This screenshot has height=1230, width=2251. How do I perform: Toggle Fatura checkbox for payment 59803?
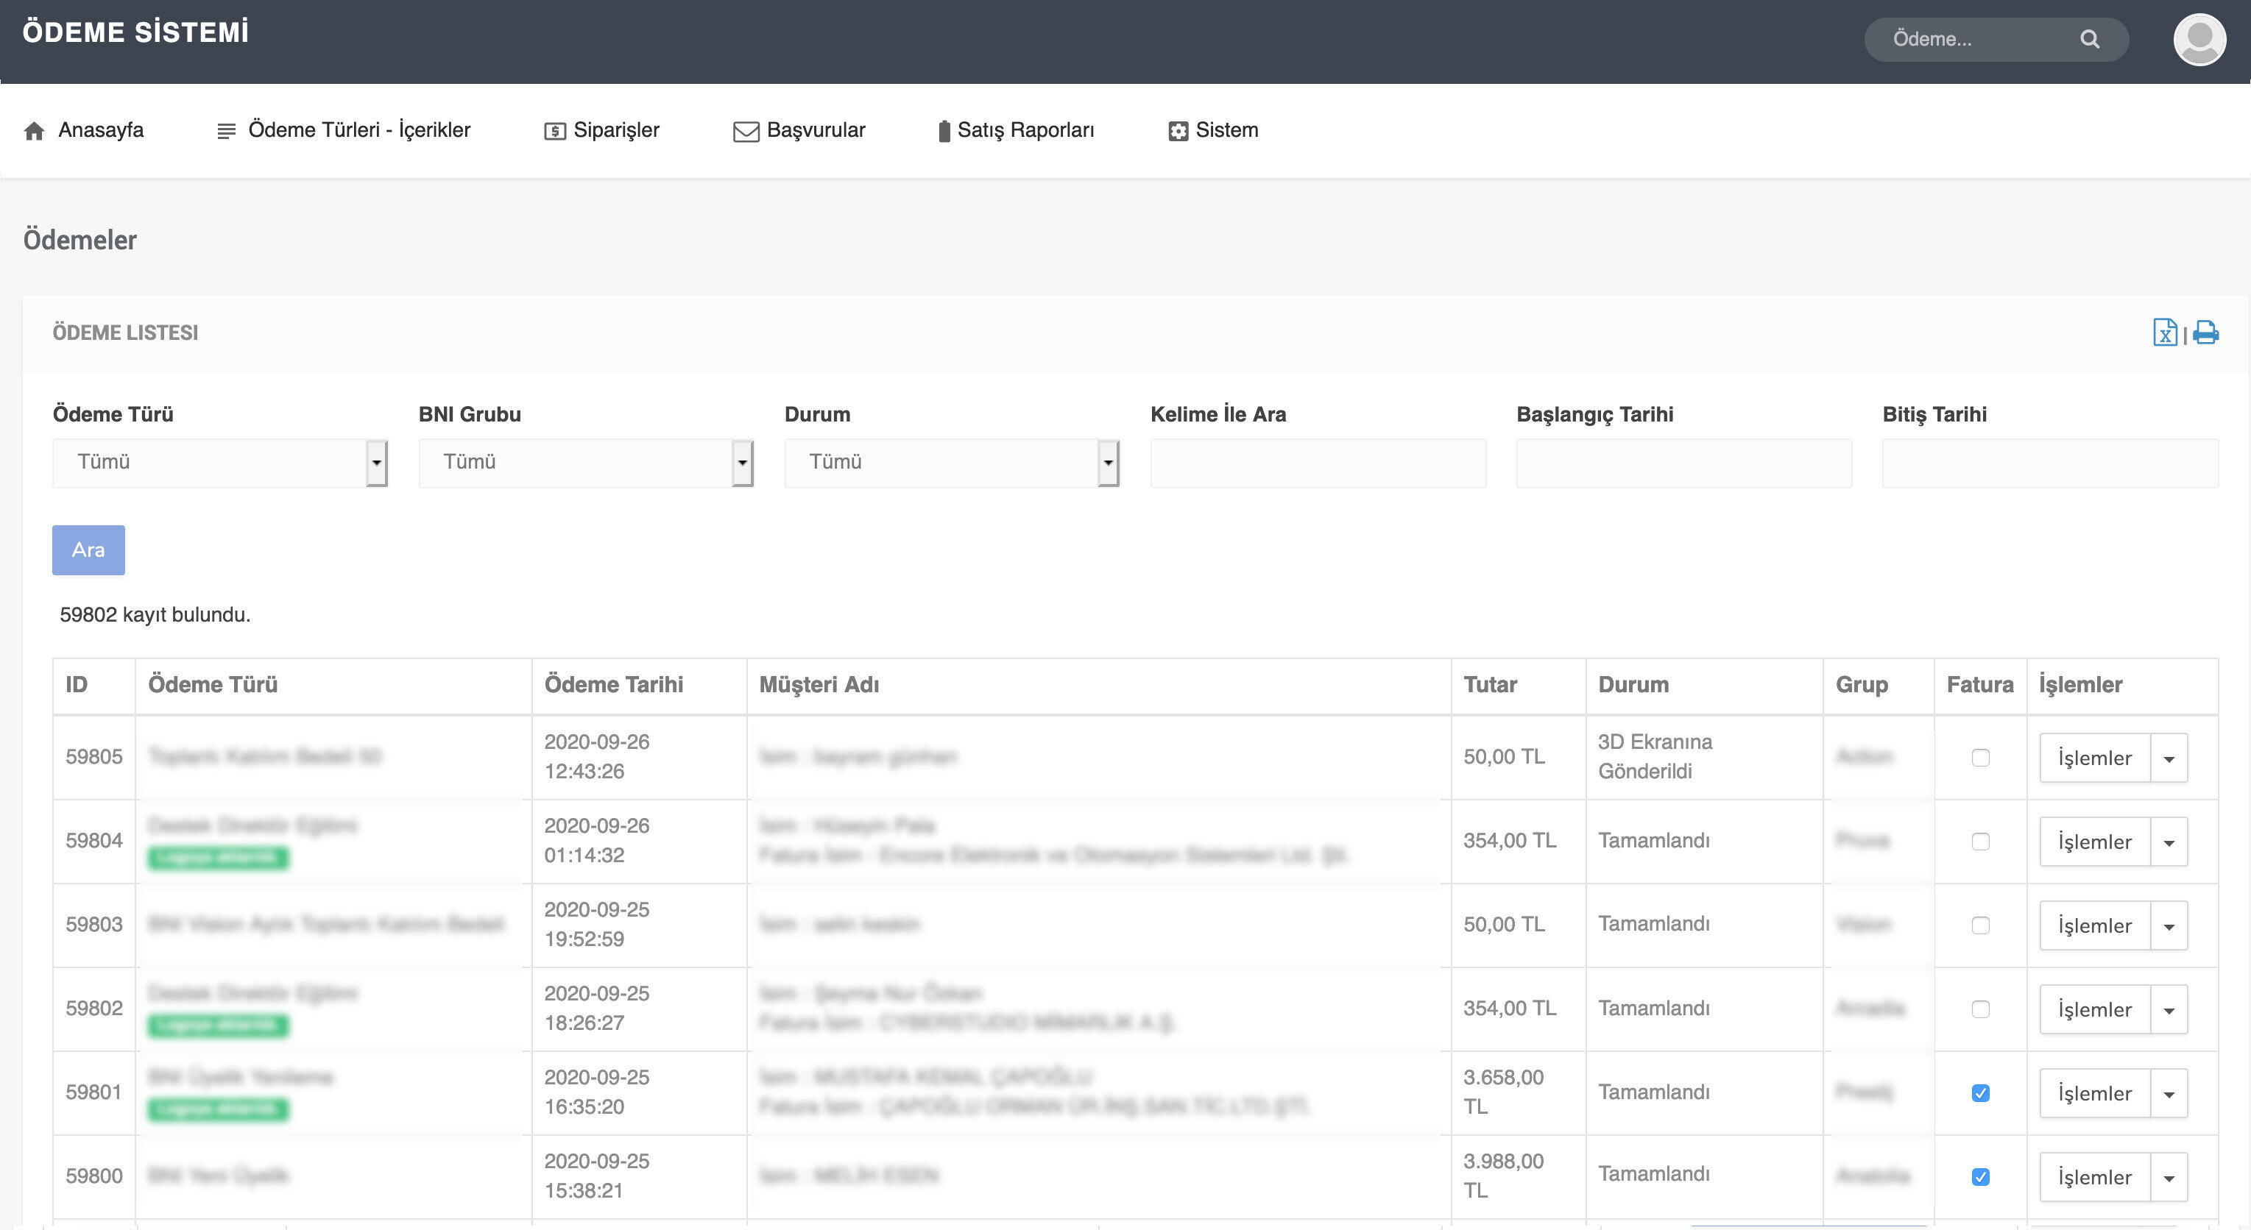(1980, 925)
